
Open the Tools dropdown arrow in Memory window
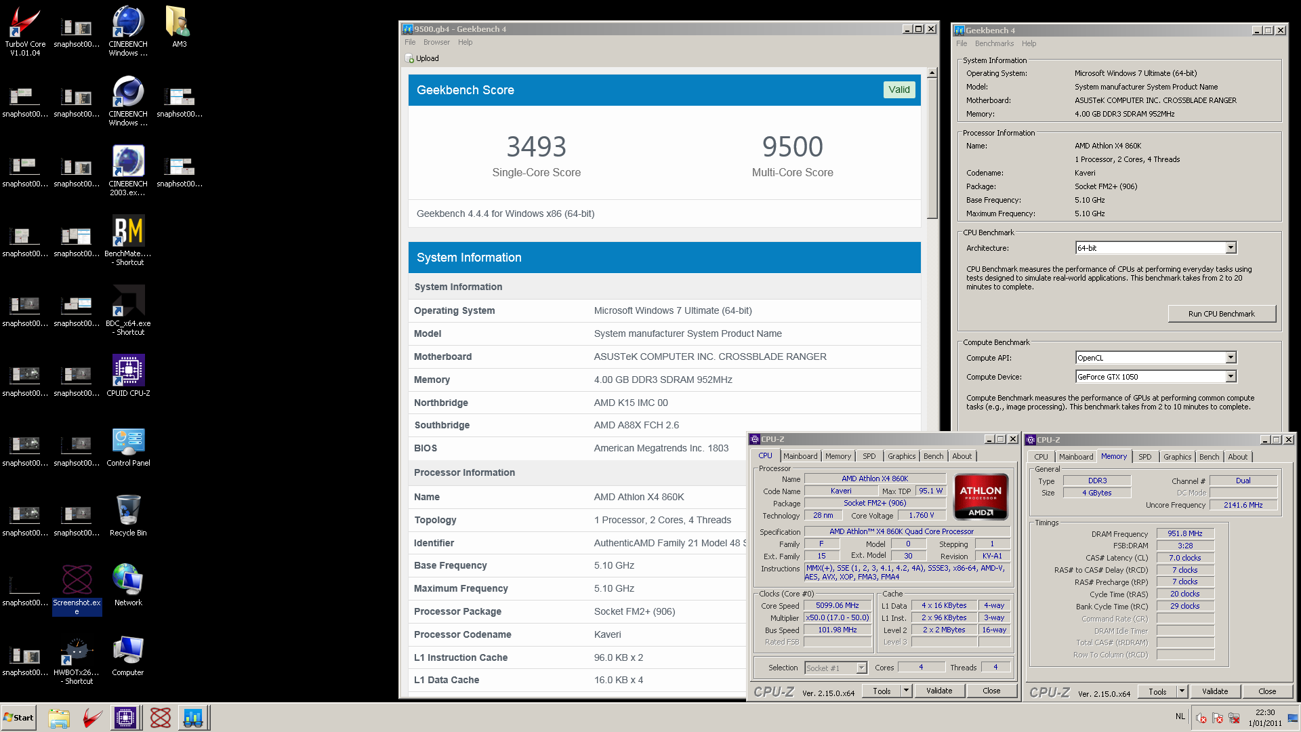[x=1182, y=691]
